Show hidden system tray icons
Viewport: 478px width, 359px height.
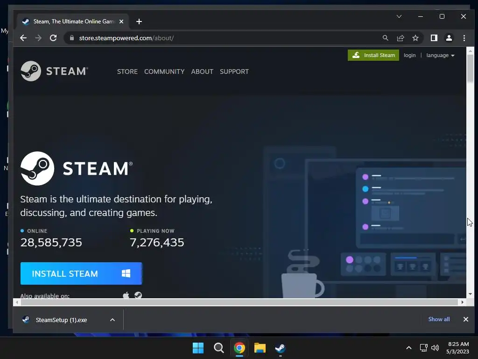pyautogui.click(x=409, y=348)
